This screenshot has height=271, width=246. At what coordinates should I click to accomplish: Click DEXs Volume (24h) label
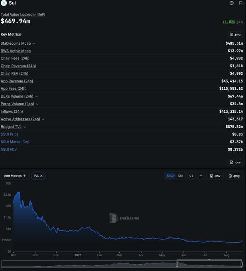pyautogui.click(x=17, y=96)
